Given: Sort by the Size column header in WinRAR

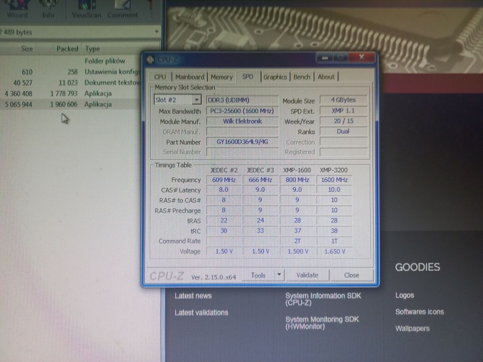Looking at the screenshot, I should [x=27, y=49].
